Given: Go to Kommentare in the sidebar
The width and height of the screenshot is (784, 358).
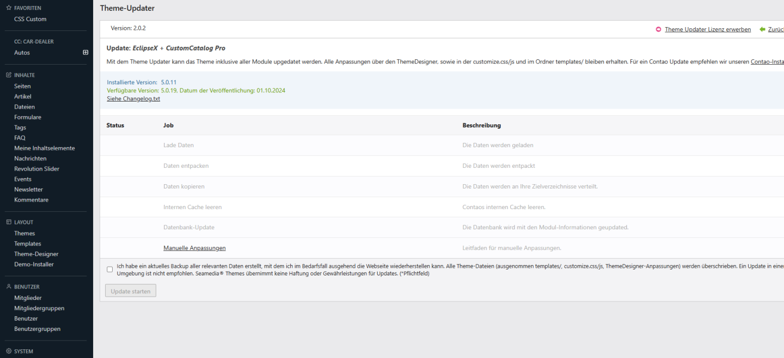Looking at the screenshot, I should (x=31, y=200).
